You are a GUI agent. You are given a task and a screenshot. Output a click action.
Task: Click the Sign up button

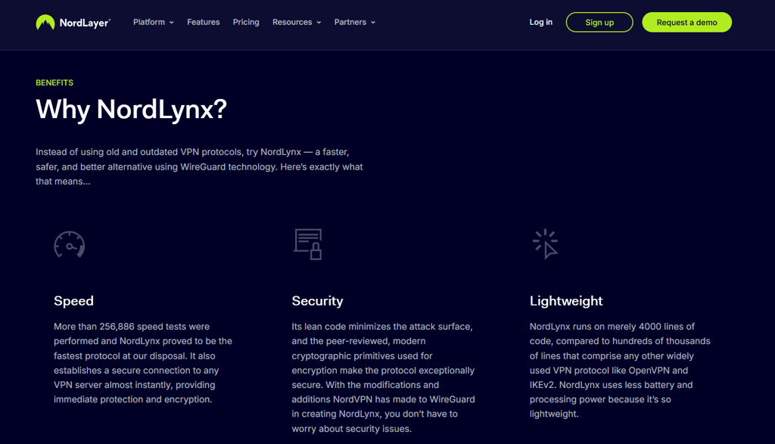[599, 22]
